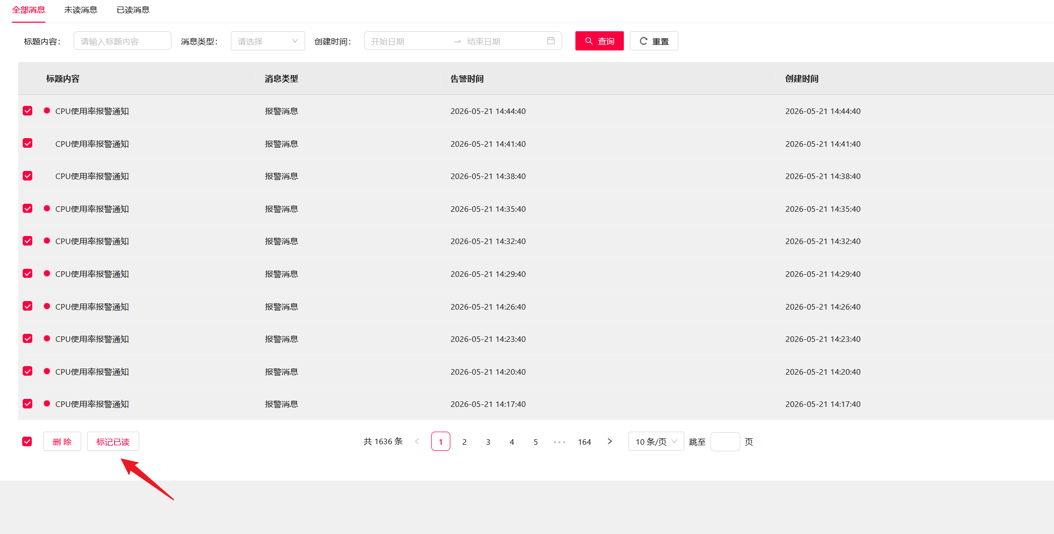
Task: Open CPU使用率报警通知 message from 14:38:40
Action: click(92, 176)
